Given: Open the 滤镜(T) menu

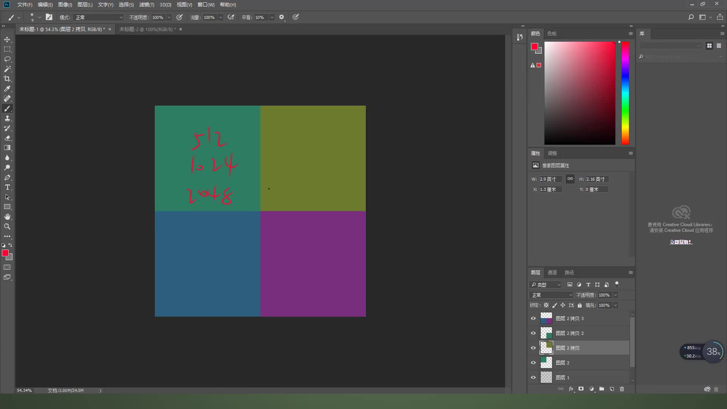Looking at the screenshot, I should 147,5.
